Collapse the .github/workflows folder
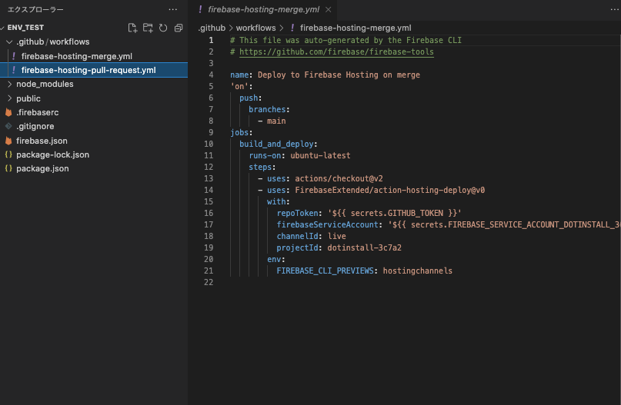 (9, 41)
